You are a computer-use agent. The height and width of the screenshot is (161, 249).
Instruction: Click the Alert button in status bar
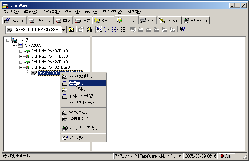(227, 156)
